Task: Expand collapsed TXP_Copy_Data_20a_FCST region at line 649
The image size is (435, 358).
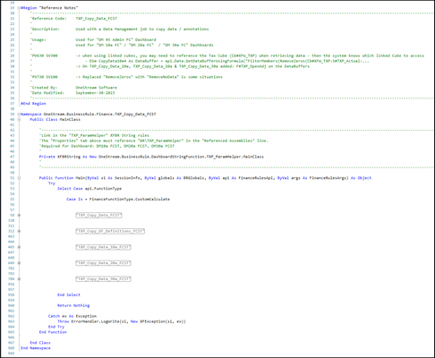Action: point(19,263)
